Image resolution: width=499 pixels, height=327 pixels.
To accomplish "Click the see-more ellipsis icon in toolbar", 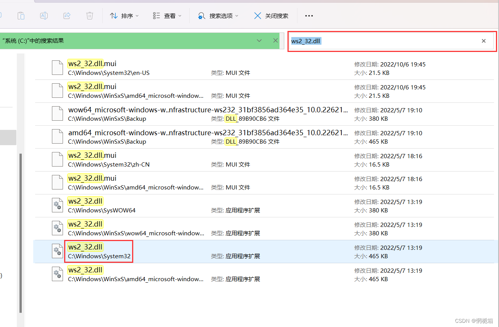I will (x=309, y=15).
